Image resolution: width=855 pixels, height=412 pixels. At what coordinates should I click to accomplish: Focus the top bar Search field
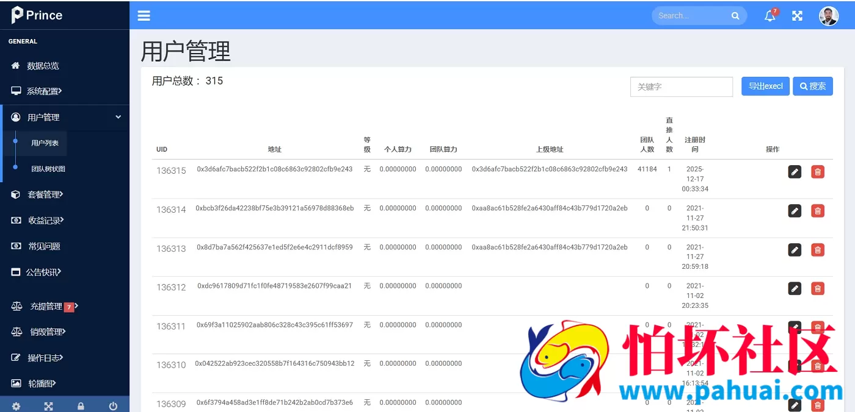click(699, 16)
